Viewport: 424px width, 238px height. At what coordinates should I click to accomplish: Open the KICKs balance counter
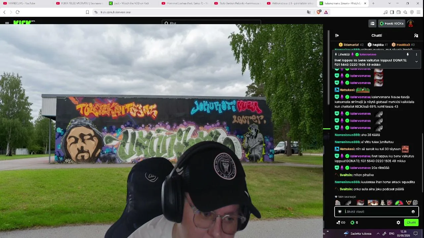[354, 222]
